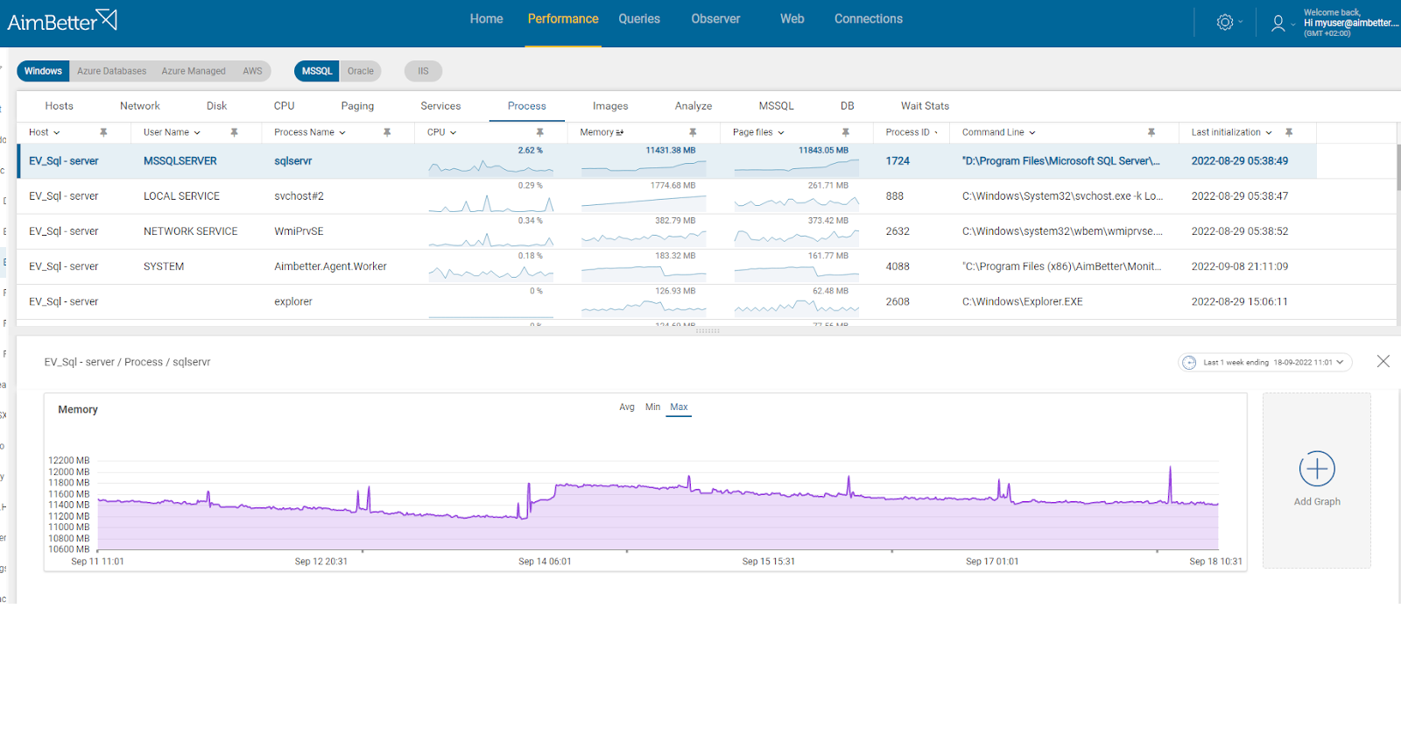Screen dimensions: 1401x743
Task: Select the MSSQL database toggle
Action: point(317,71)
